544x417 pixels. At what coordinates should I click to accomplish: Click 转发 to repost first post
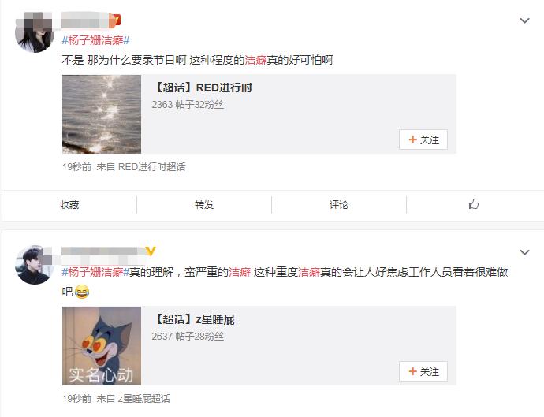204,205
